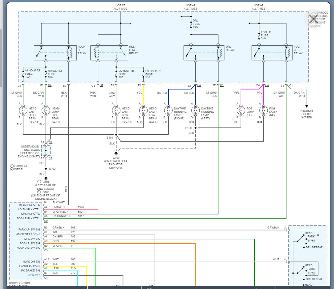
Task: Select the FOG LP 15A fuse symbol
Action: click(x=259, y=35)
